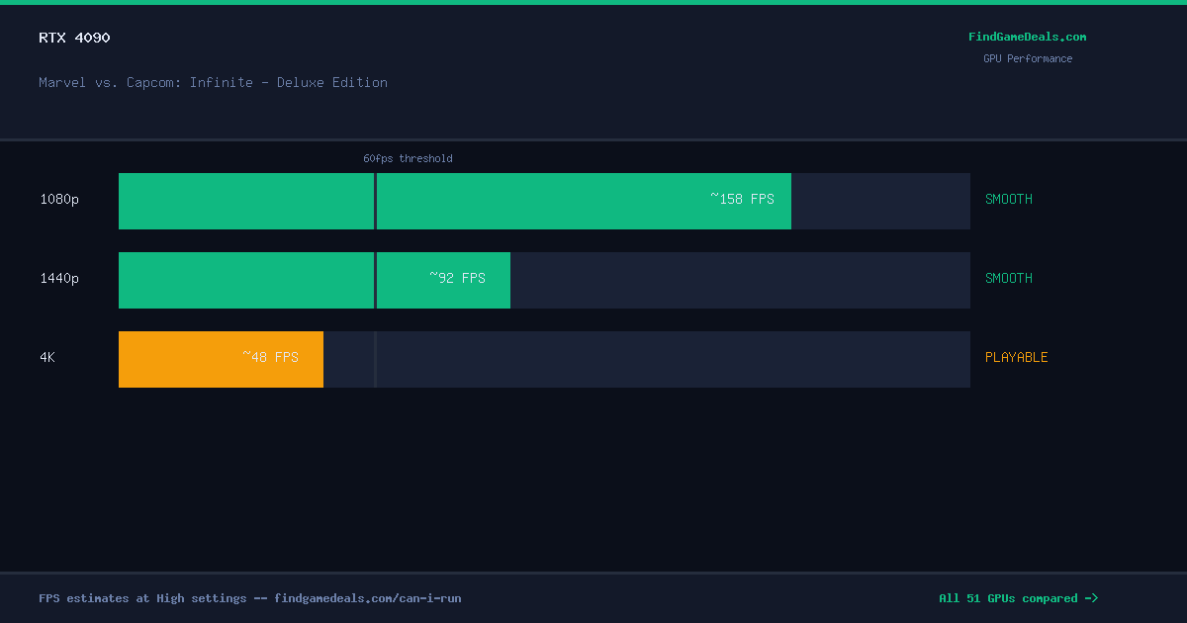Screen dimensions: 1187x623
Task: Click the PLAYABLE rating for 4K
Action: (x=1017, y=358)
